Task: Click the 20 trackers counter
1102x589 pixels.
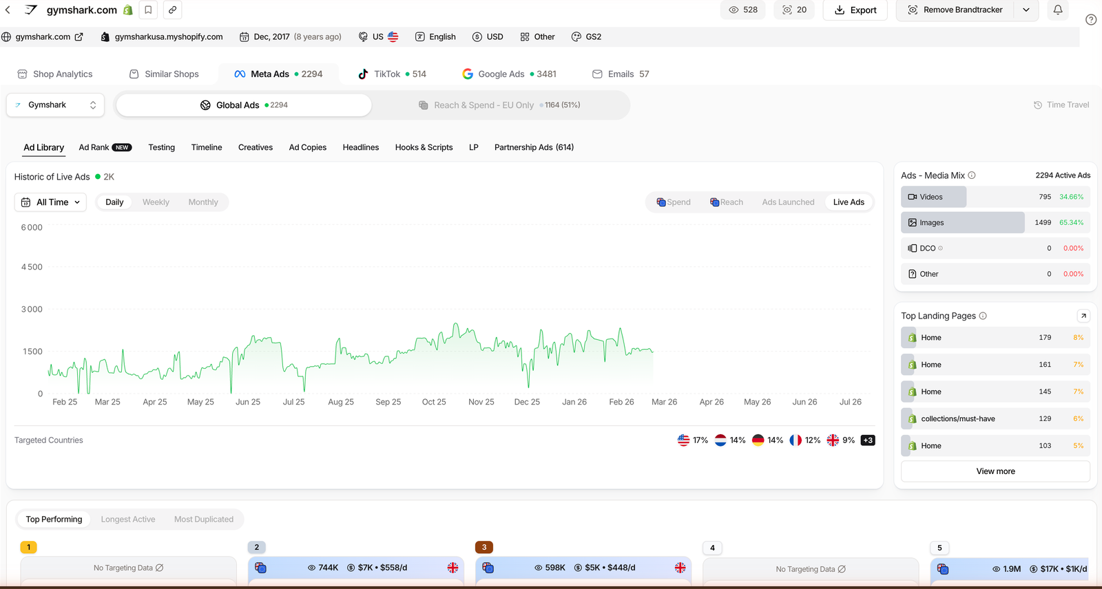Action: pyautogui.click(x=794, y=10)
